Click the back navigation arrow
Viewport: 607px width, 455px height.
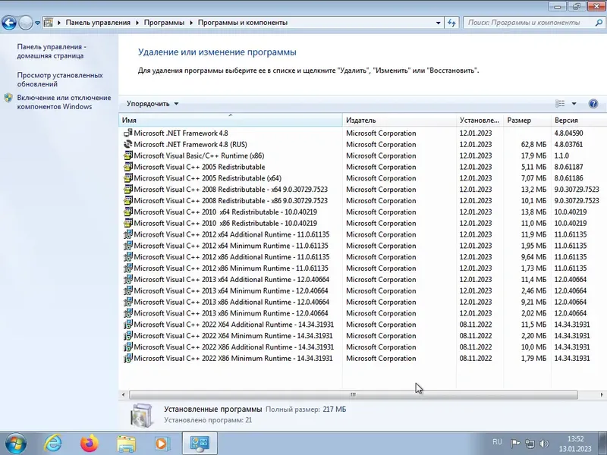[x=9, y=22]
